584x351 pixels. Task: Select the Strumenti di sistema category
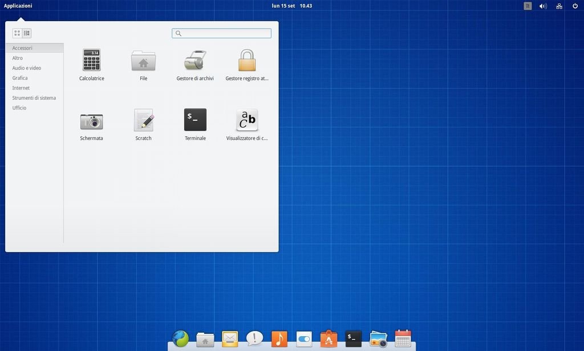point(34,98)
